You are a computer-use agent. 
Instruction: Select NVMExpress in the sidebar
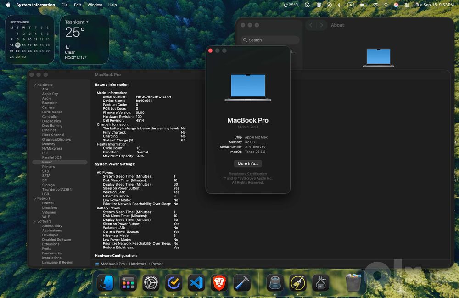(52, 148)
